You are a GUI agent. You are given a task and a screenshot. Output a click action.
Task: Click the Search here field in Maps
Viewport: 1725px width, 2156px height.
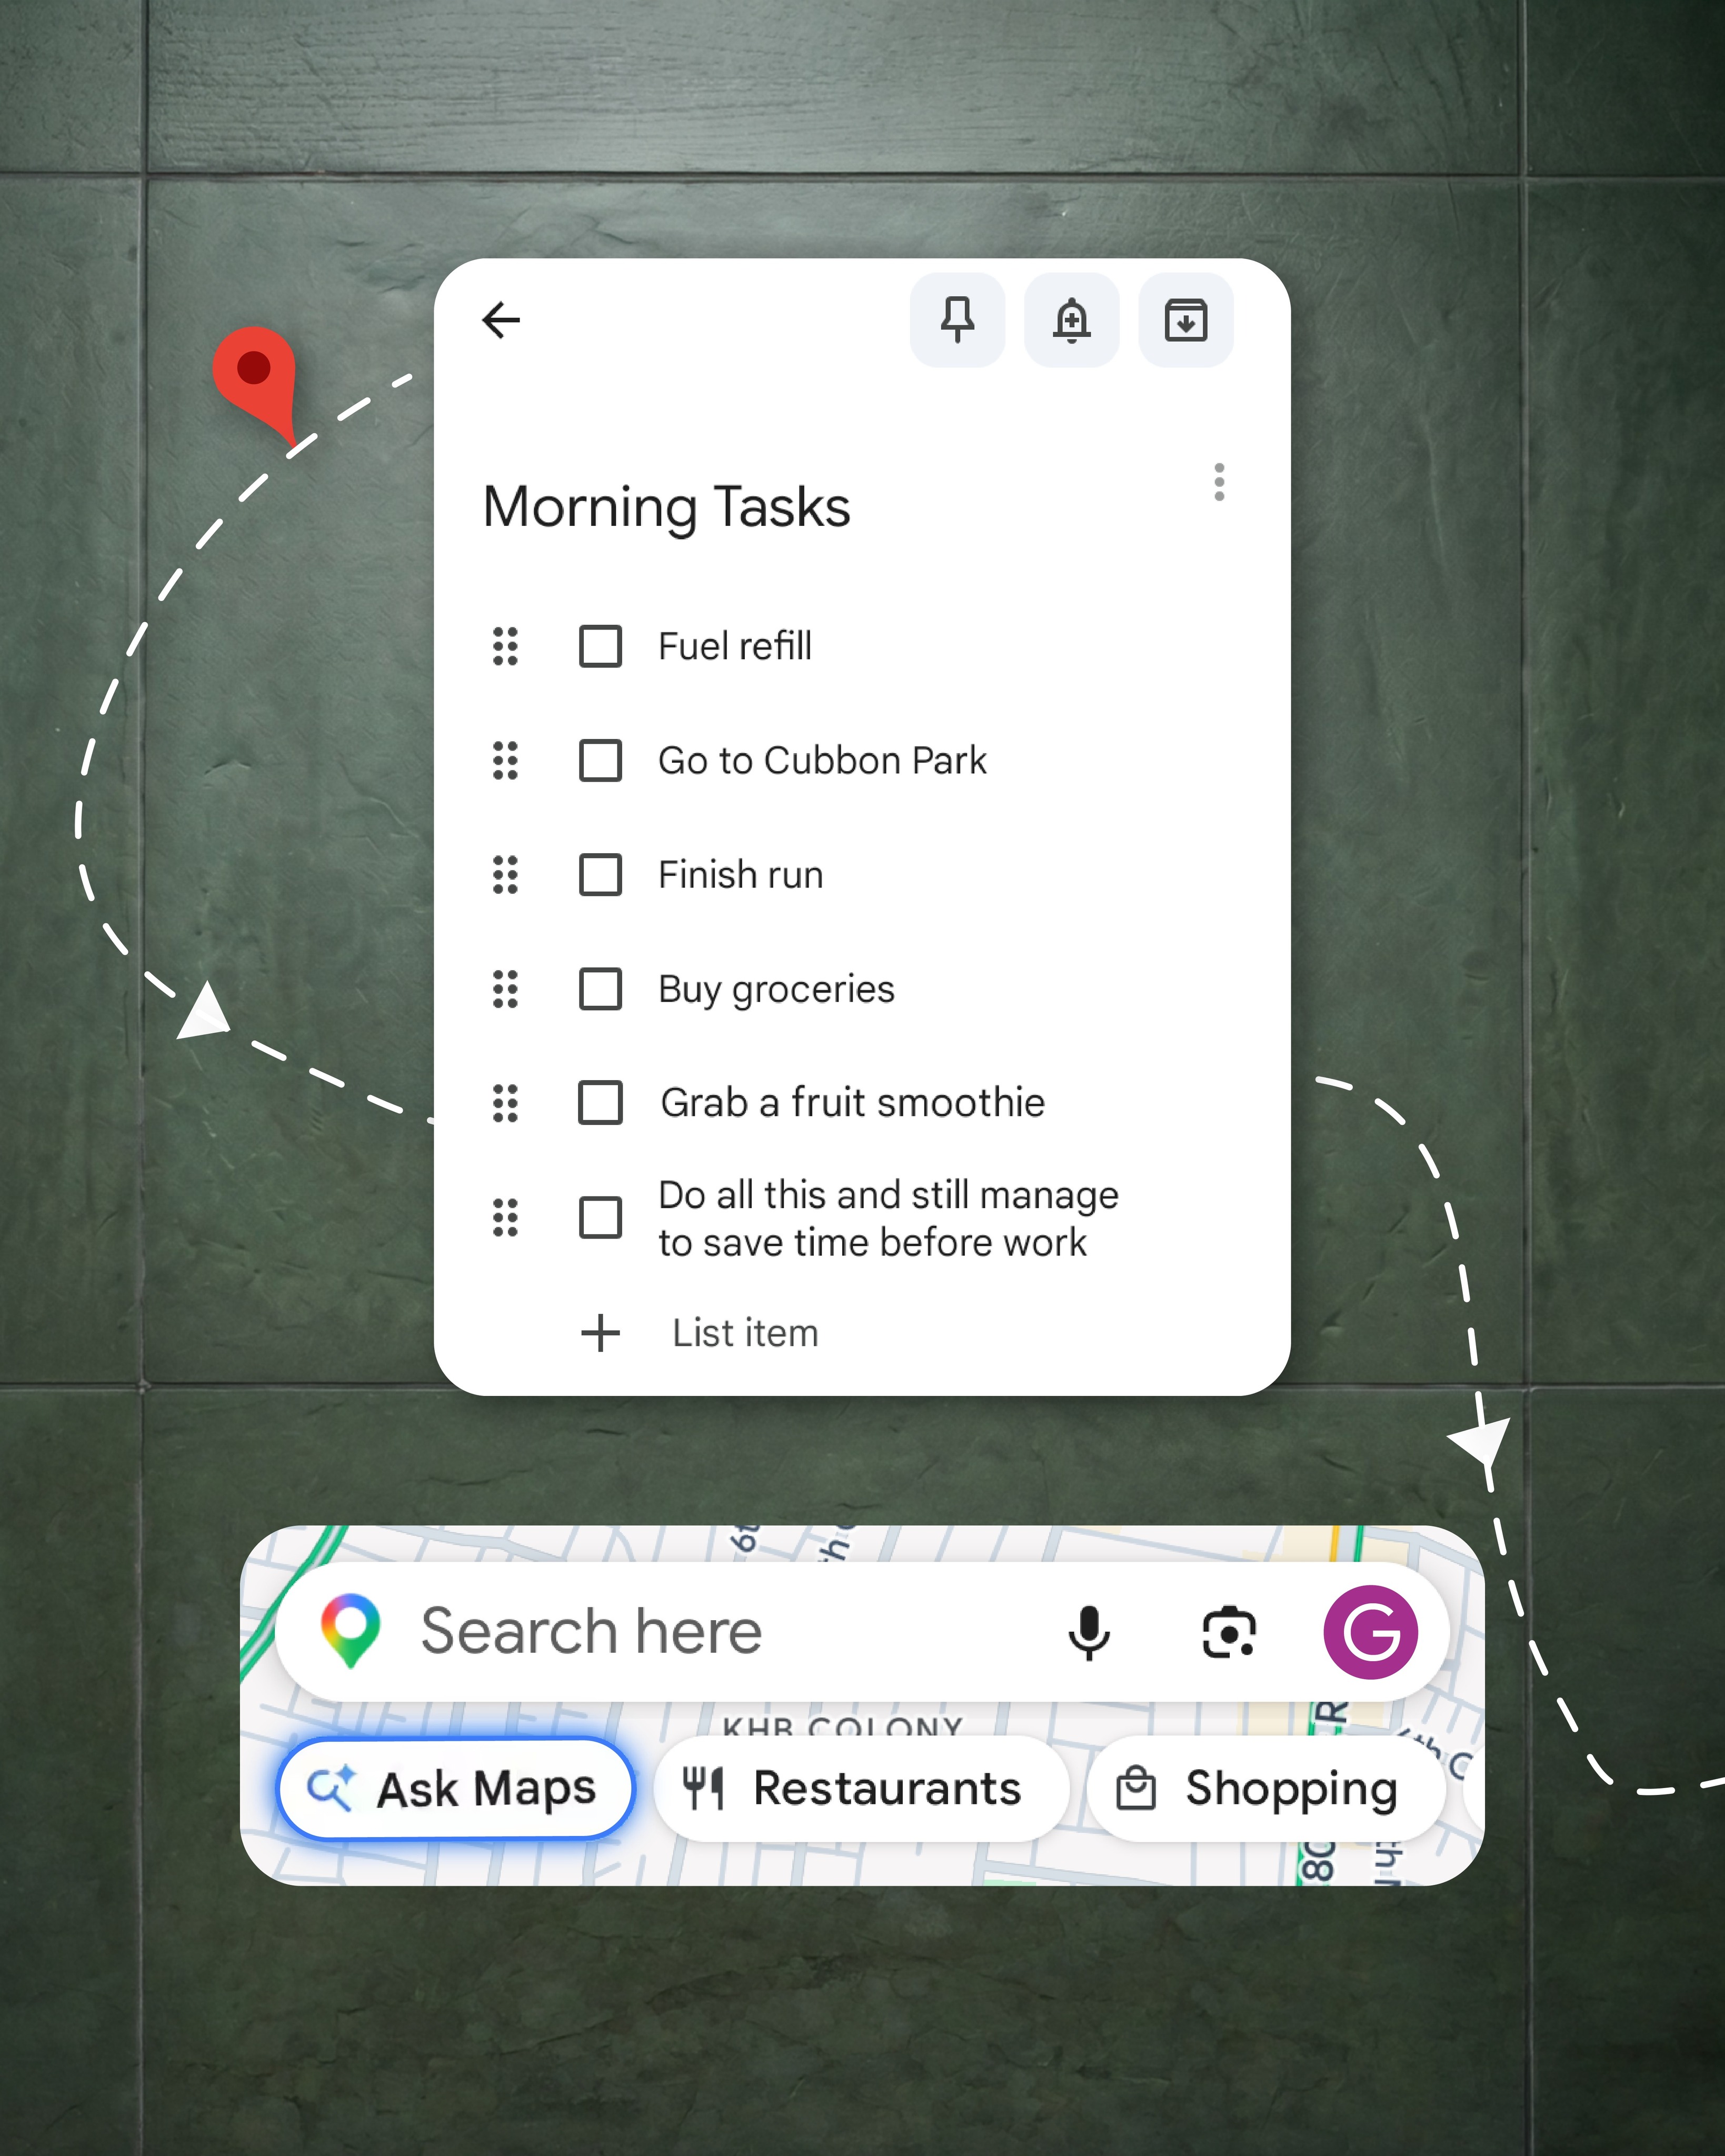(x=862, y=1632)
